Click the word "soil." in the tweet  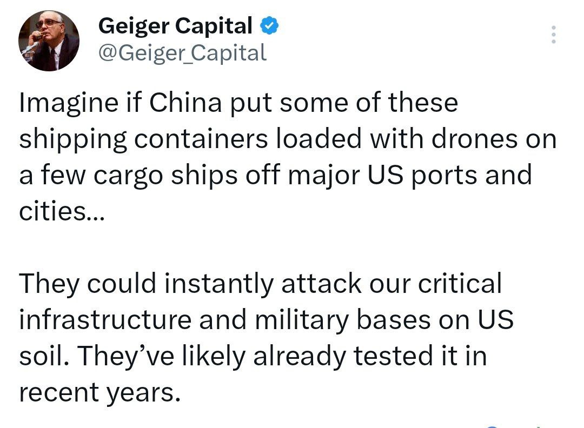click(42, 357)
